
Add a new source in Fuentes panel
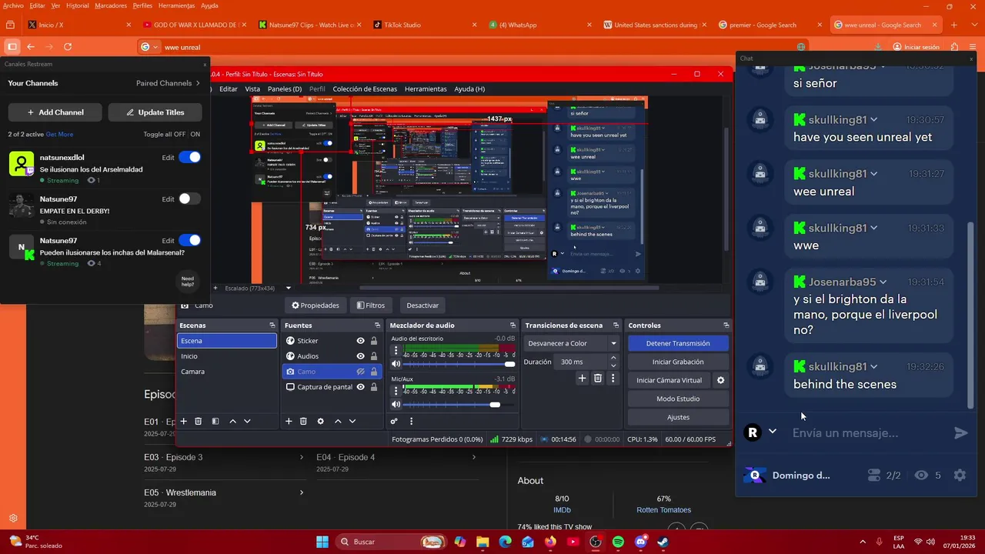click(x=289, y=421)
